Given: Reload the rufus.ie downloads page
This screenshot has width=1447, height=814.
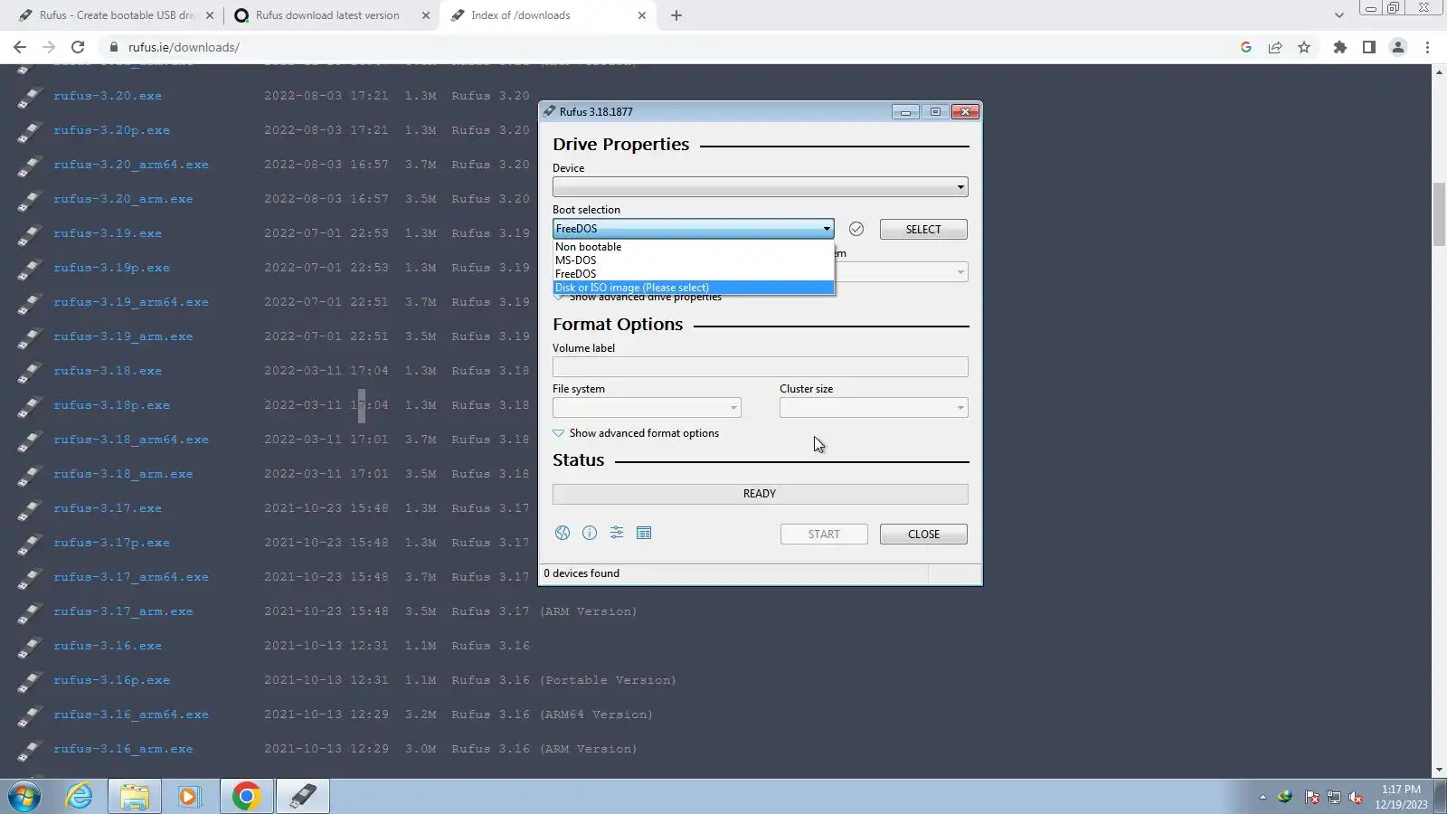Looking at the screenshot, I should coord(78,47).
